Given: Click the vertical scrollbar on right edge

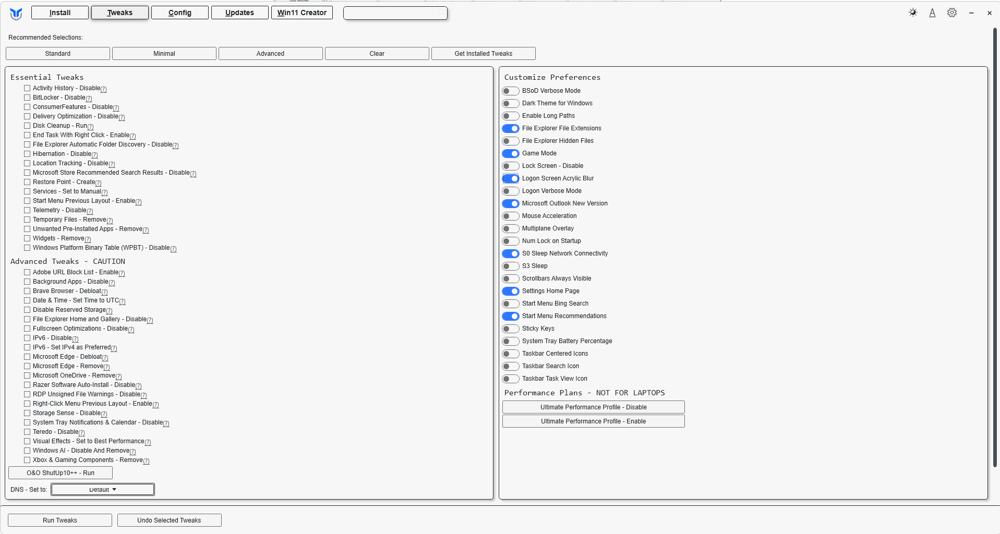Looking at the screenshot, I should point(995,248).
